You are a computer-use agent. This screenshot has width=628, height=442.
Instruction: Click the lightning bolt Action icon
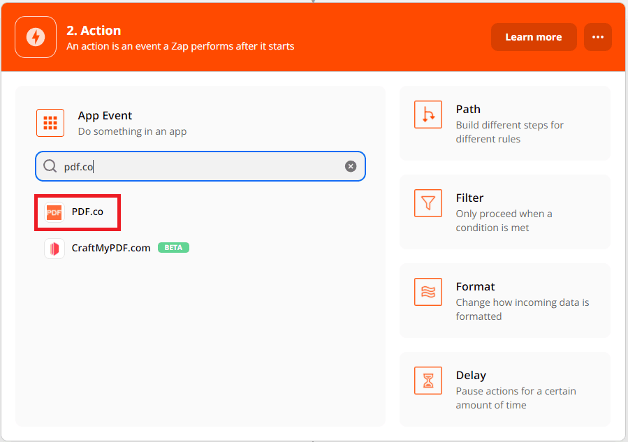tap(36, 37)
